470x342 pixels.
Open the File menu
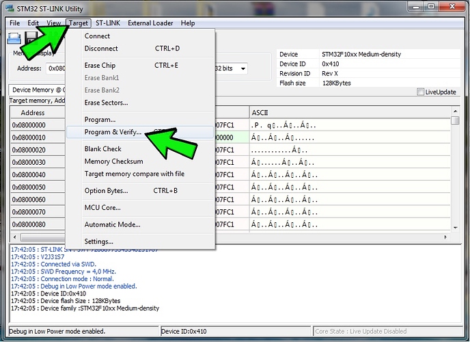pyautogui.click(x=14, y=23)
